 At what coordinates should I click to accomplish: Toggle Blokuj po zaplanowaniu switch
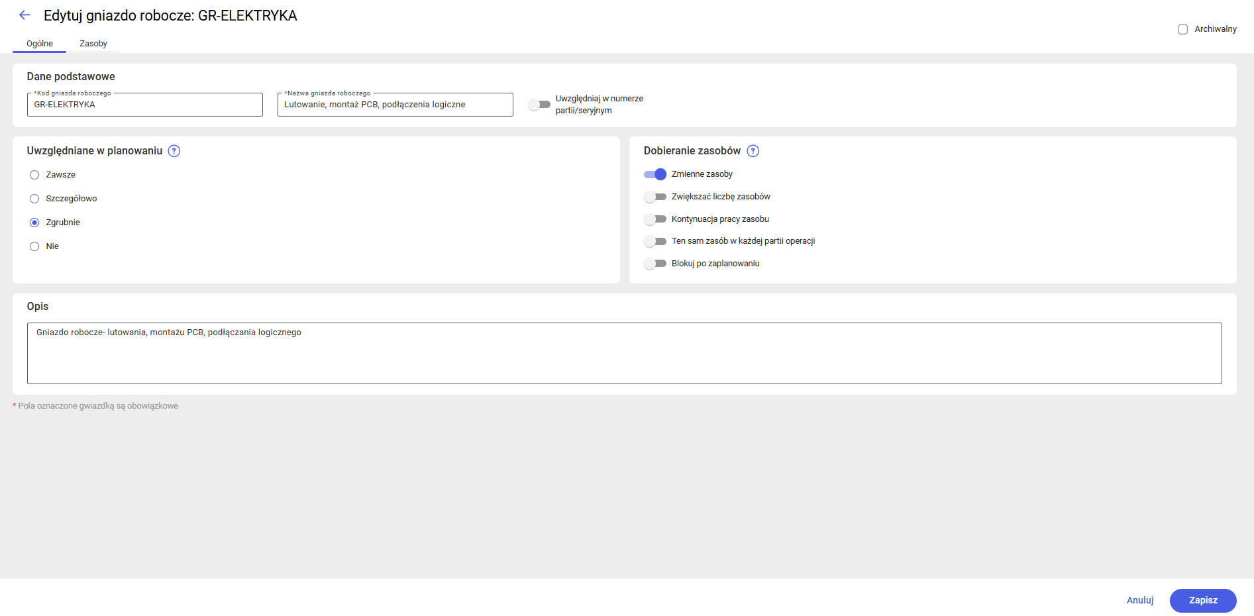[x=655, y=264]
